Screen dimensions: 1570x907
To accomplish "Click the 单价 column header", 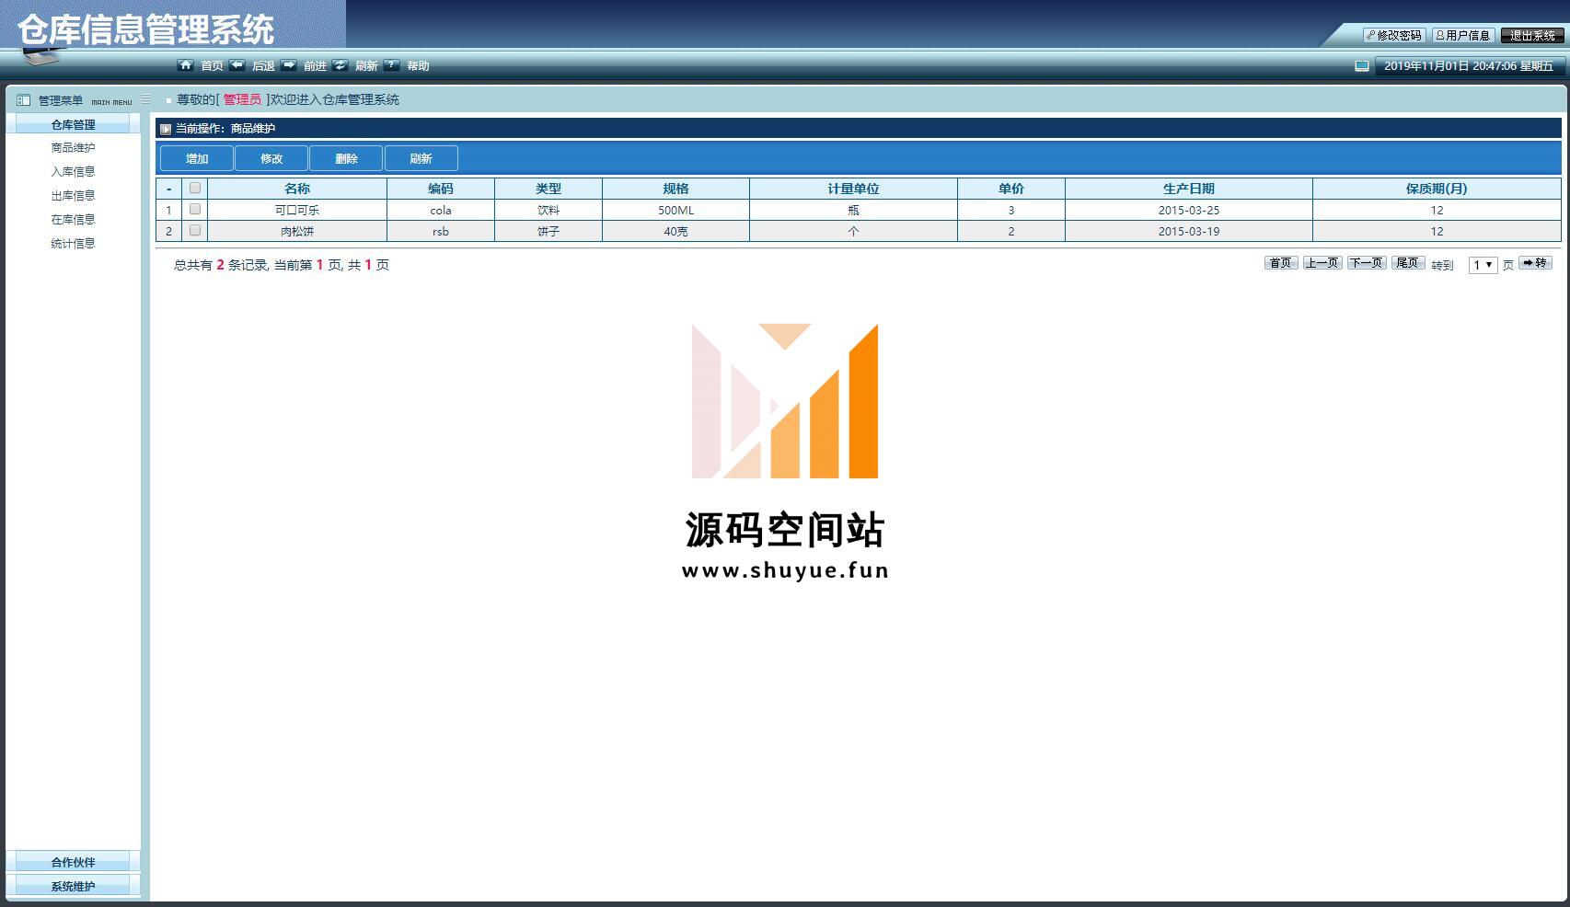I will [x=1011, y=189].
